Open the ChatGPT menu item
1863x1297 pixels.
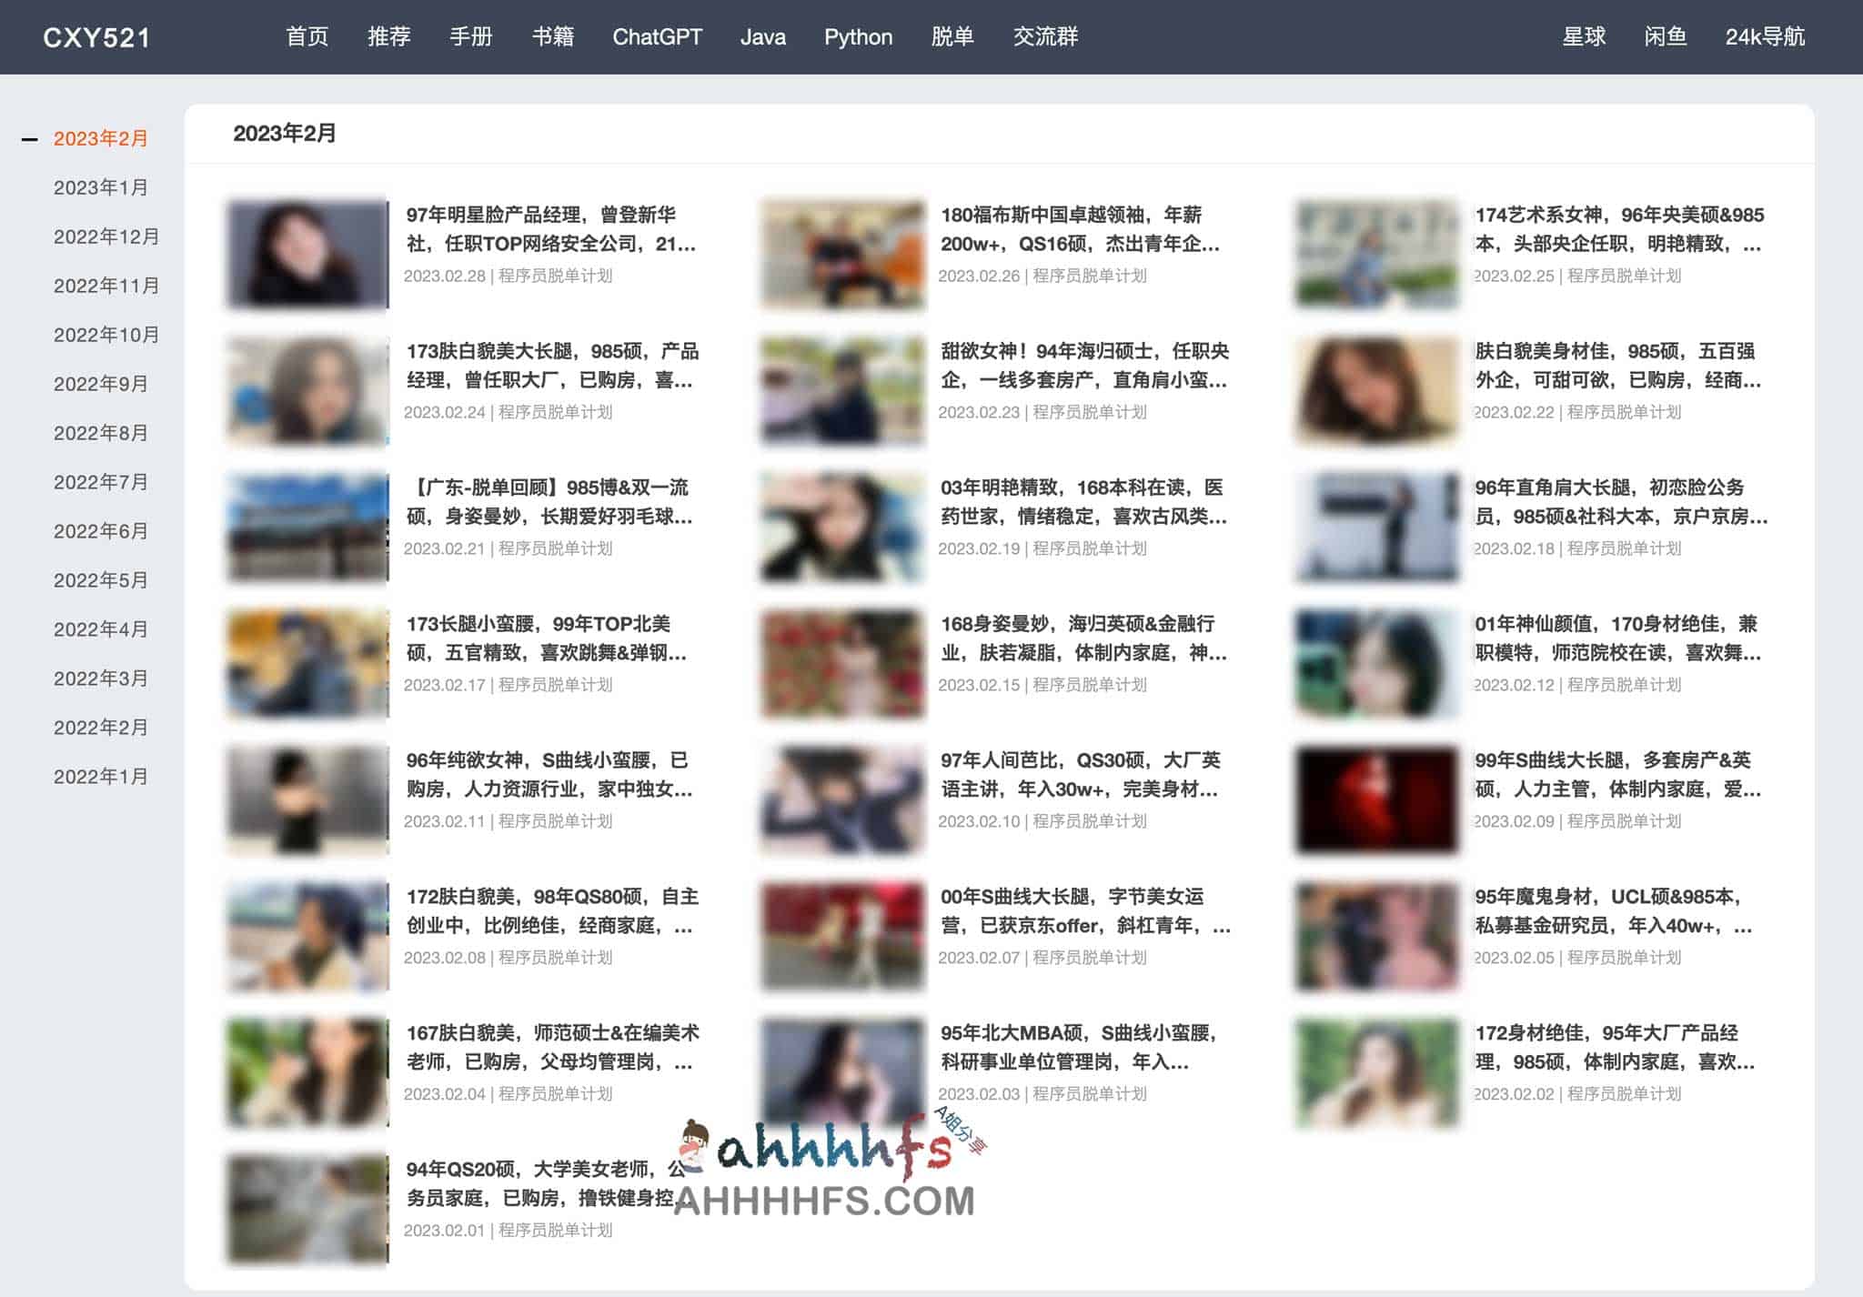click(x=657, y=37)
